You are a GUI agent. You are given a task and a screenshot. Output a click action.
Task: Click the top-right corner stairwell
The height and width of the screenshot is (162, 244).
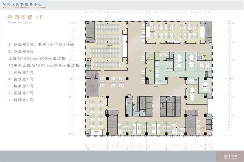tap(208, 32)
